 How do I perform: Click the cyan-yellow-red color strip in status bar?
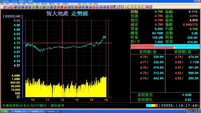(x=152, y=105)
